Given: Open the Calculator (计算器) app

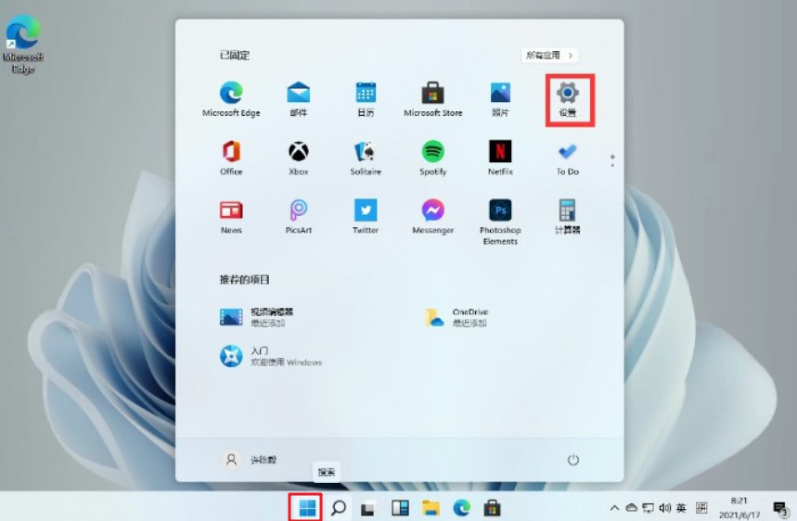Looking at the screenshot, I should click(567, 216).
